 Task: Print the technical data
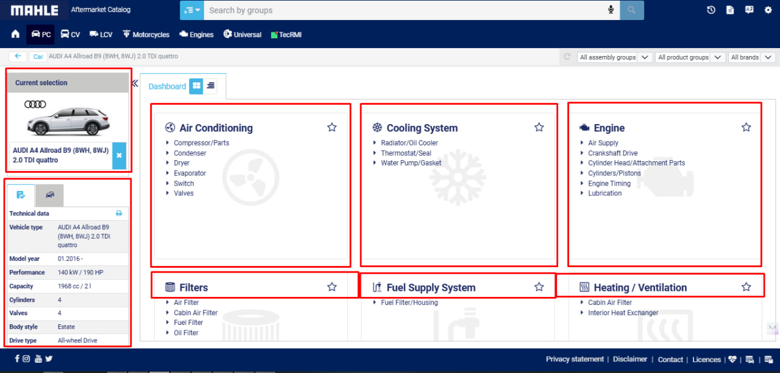pyautogui.click(x=119, y=214)
